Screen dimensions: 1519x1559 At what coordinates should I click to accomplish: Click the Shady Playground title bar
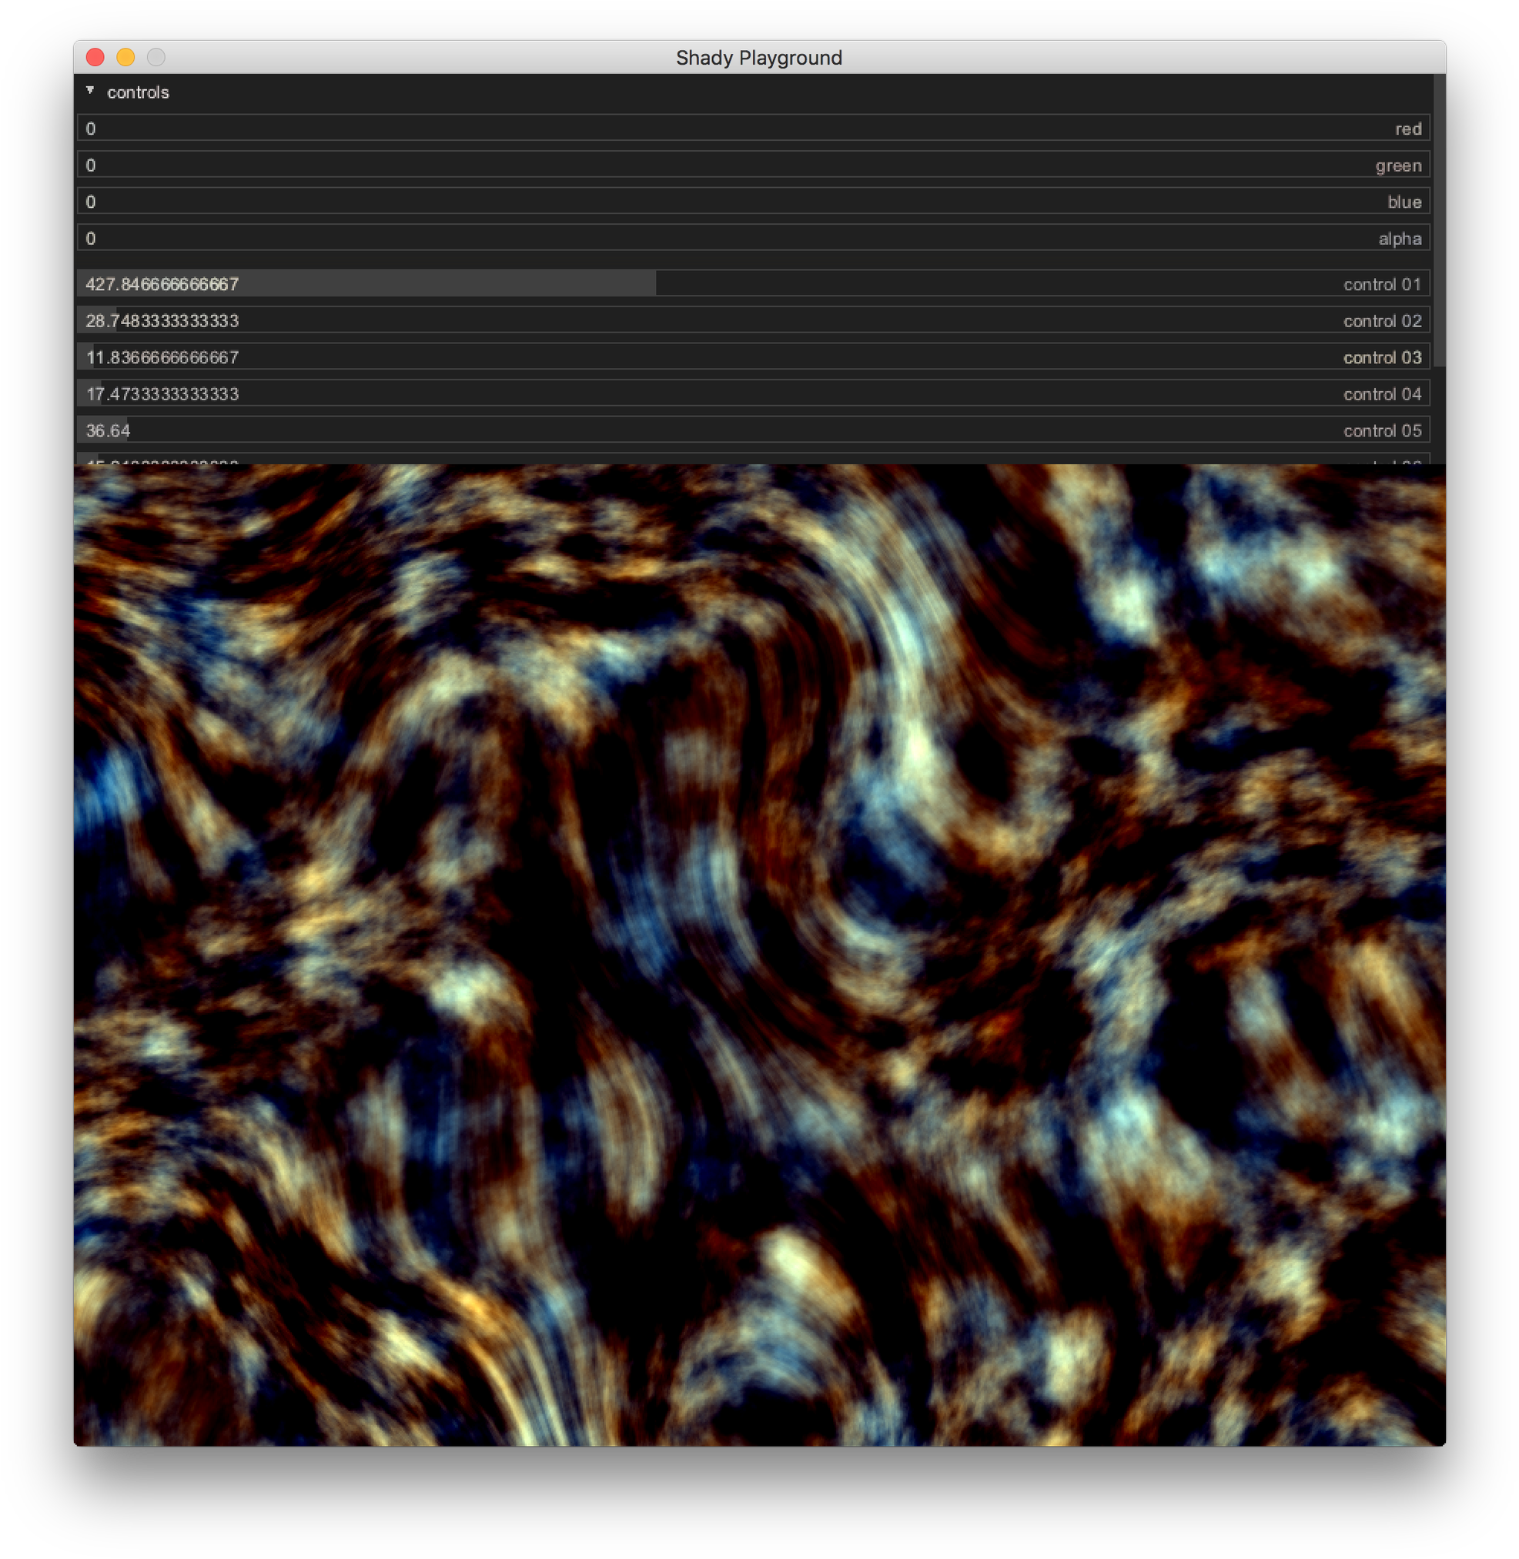(758, 58)
